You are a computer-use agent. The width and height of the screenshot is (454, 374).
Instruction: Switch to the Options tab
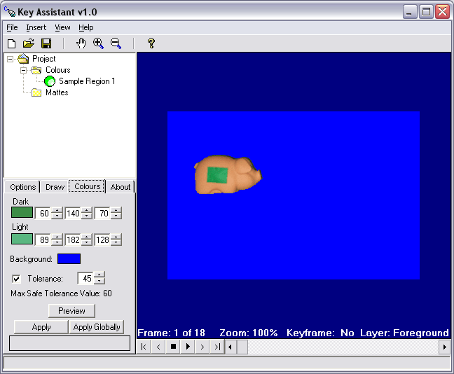click(x=22, y=187)
